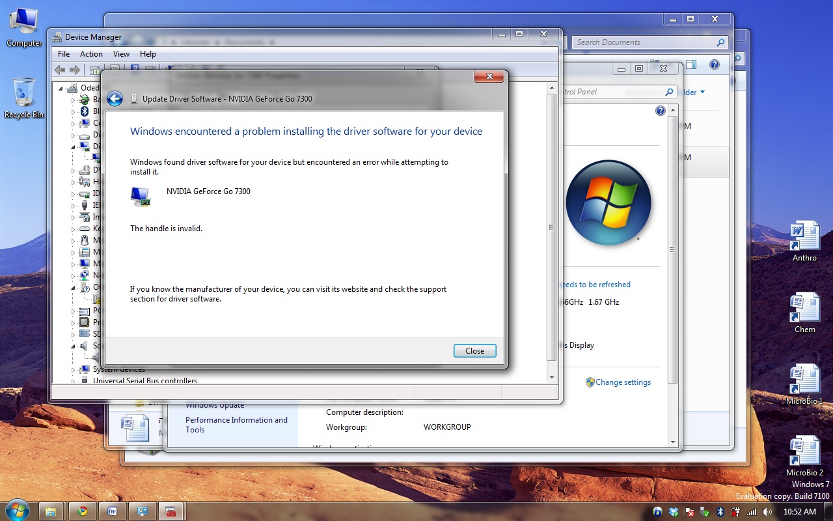Screen dimensions: 833x521
Task: Click Device Manager toolbar forward arrow
Action: [75, 70]
